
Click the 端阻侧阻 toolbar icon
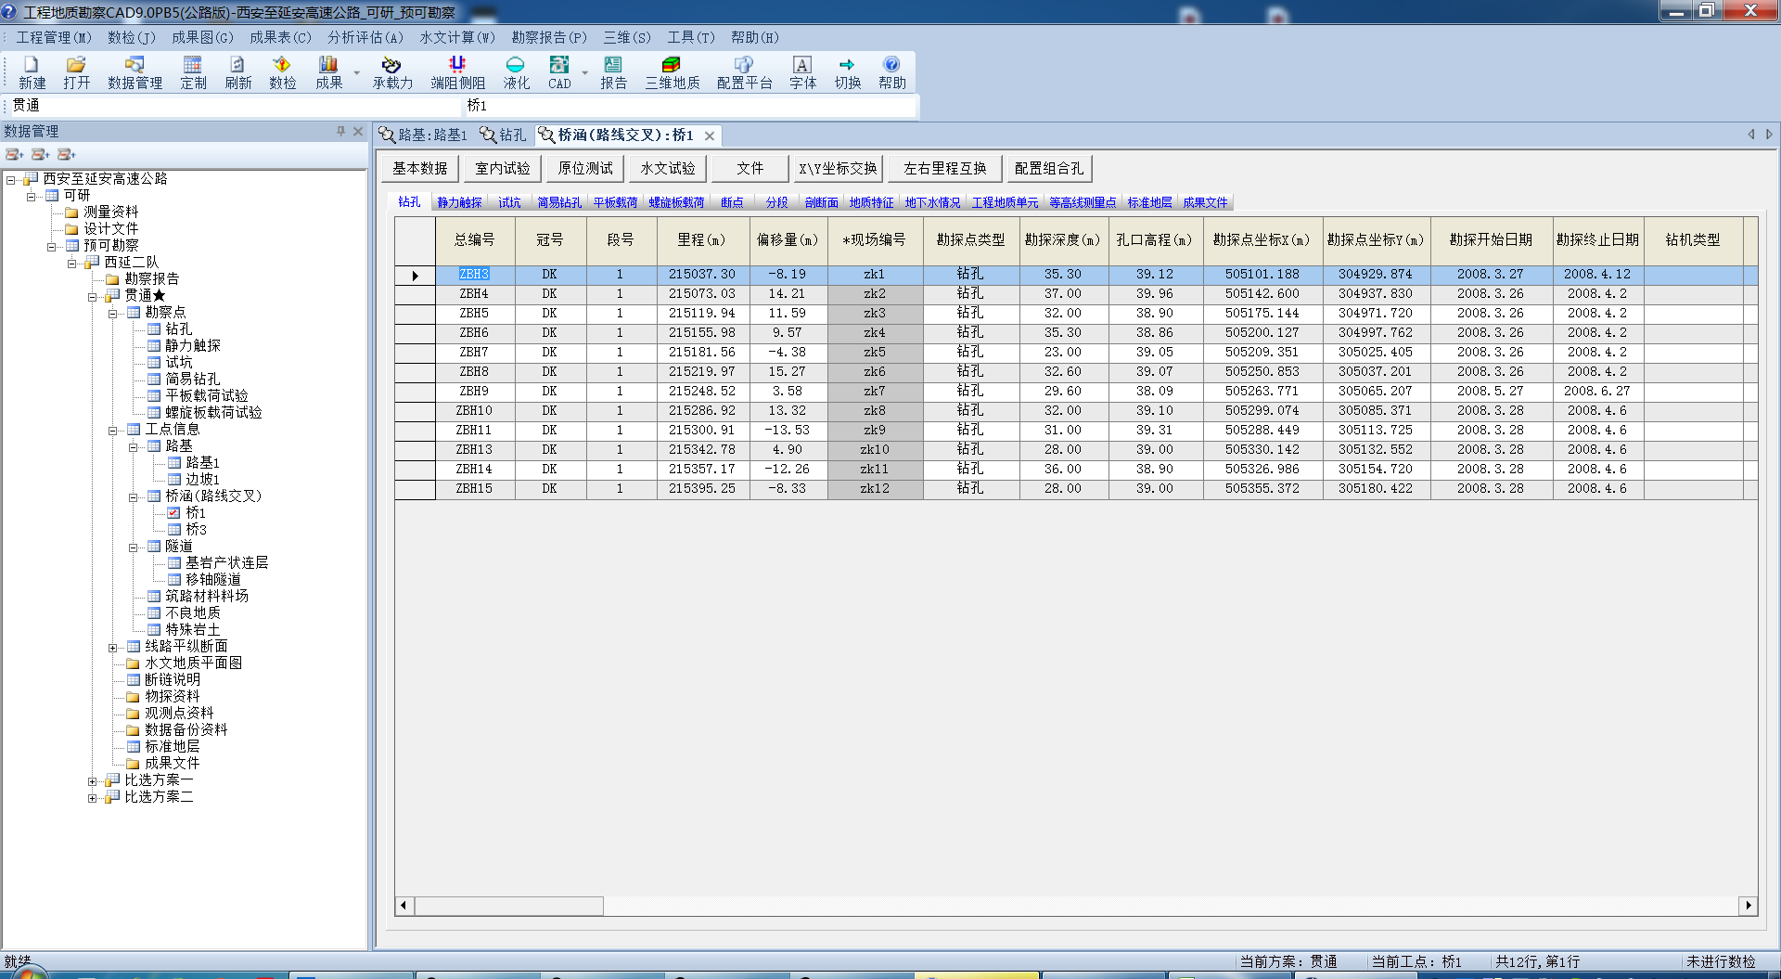coord(457,72)
